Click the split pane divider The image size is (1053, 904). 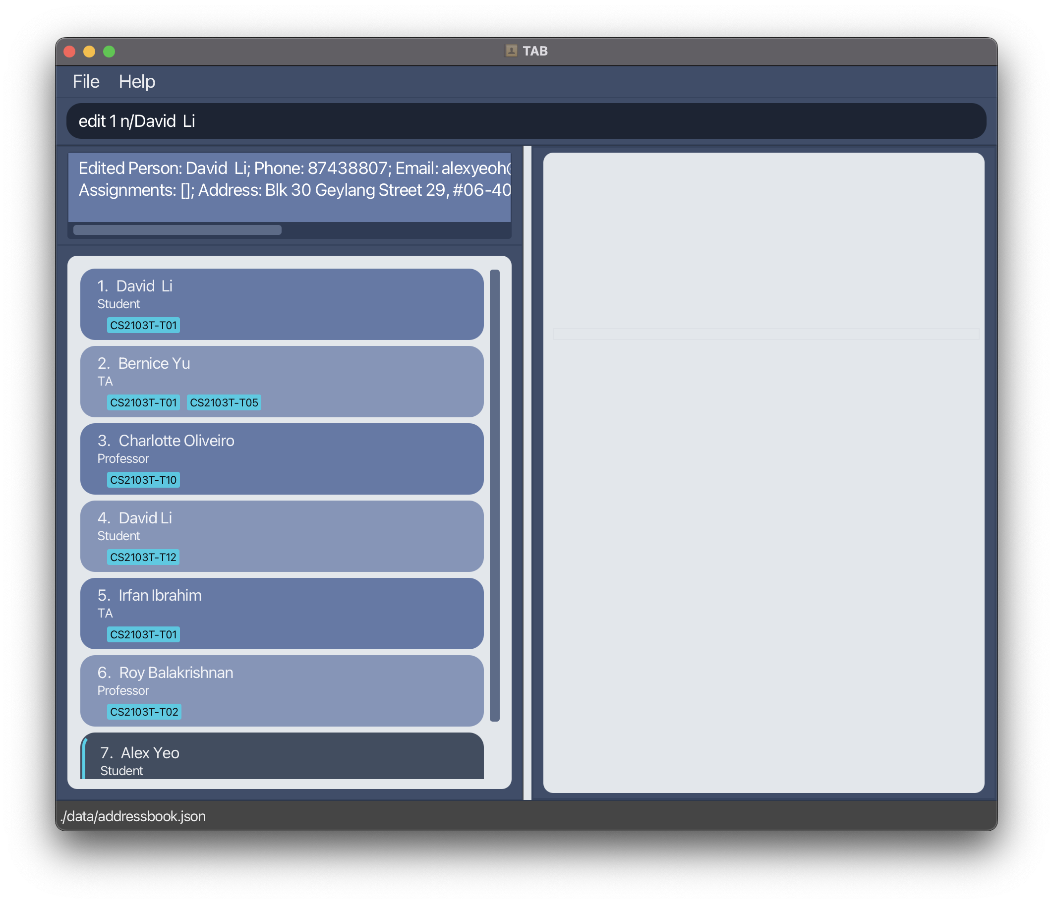click(x=527, y=473)
